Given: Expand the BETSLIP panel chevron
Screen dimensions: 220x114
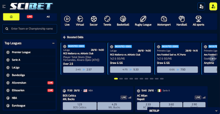Looking at the screenshot, I should click(x=216, y=111).
